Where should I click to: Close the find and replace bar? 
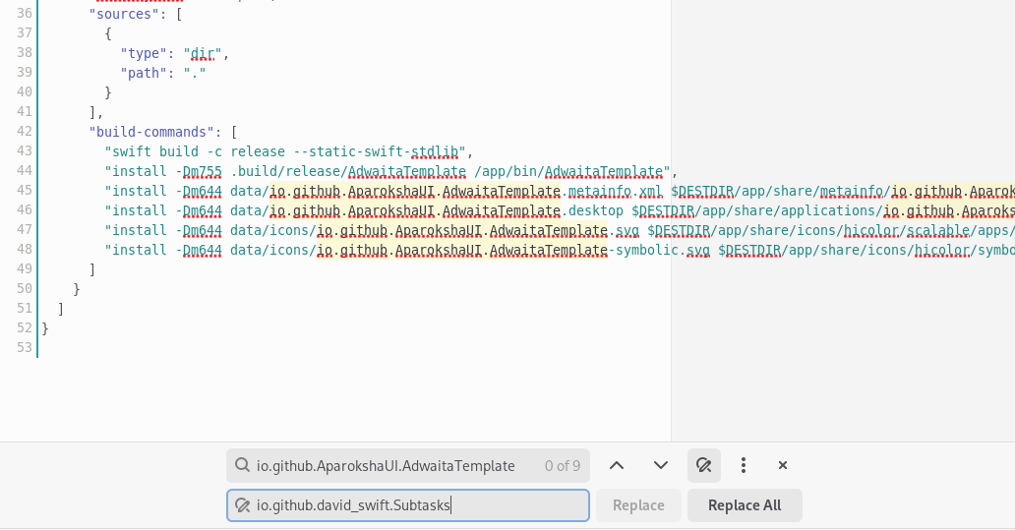[783, 465]
